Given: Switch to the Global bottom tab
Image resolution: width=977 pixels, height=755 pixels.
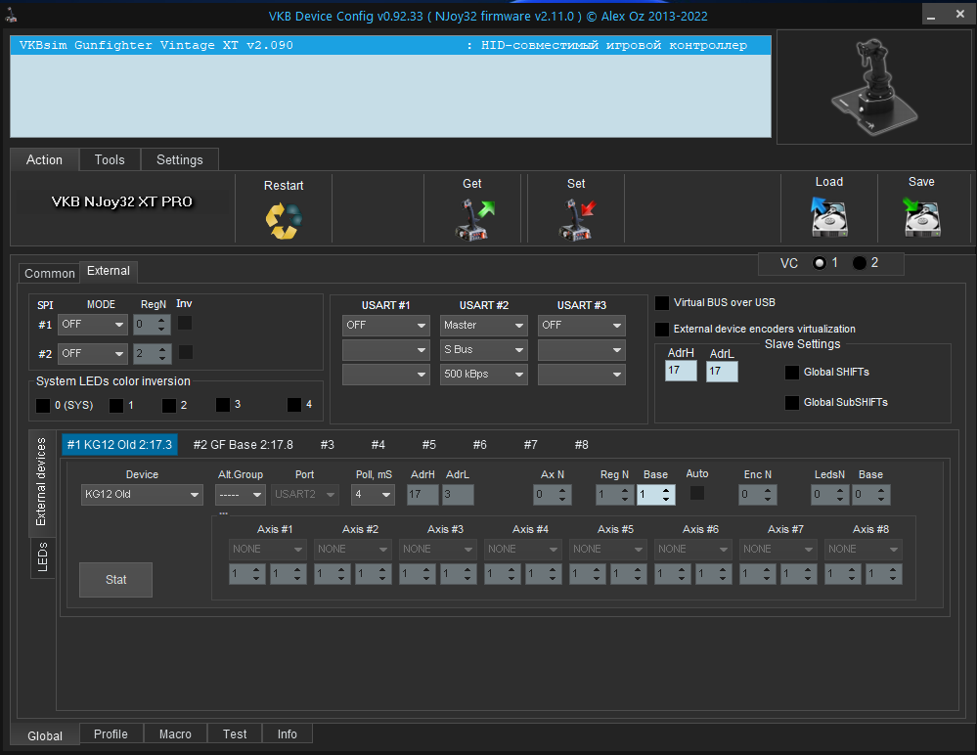Looking at the screenshot, I should pyautogui.click(x=45, y=735).
